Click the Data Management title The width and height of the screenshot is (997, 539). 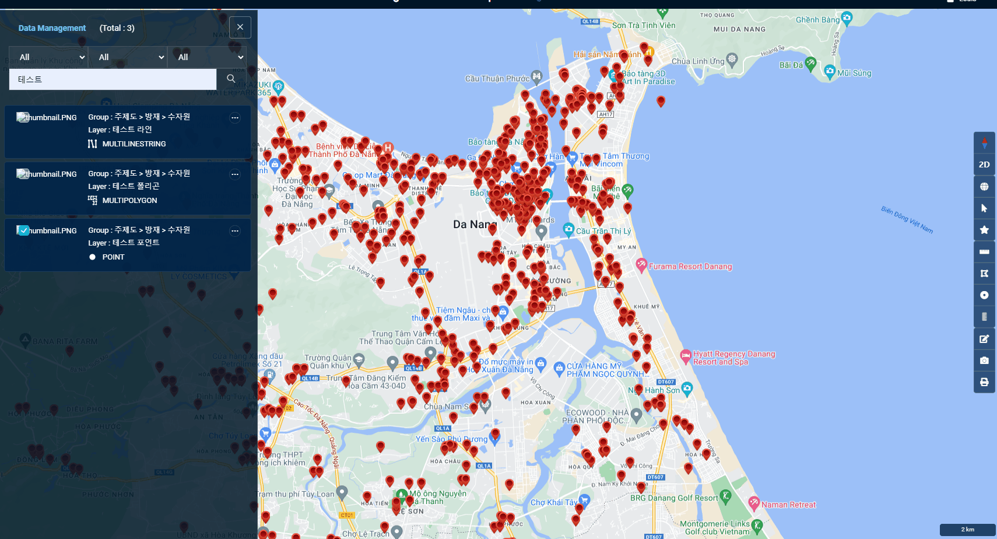pos(52,28)
